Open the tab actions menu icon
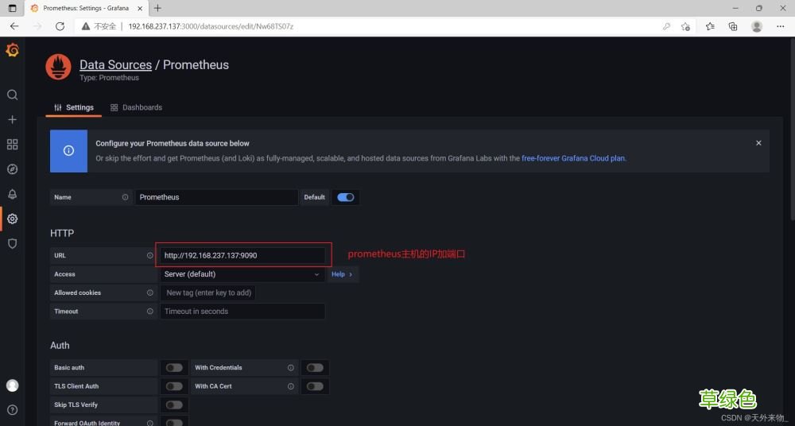 click(x=12, y=8)
